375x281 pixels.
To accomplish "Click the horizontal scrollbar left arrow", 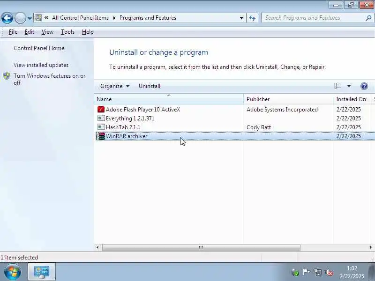I will tap(97, 247).
